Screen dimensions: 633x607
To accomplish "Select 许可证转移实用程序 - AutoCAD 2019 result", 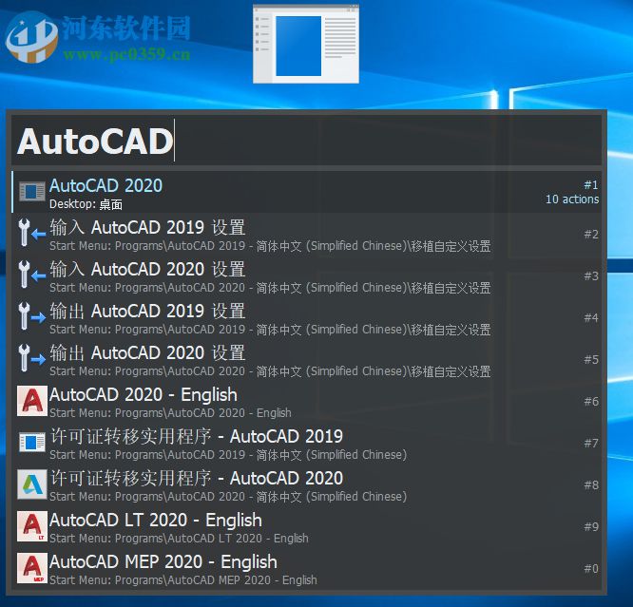I will point(306,444).
